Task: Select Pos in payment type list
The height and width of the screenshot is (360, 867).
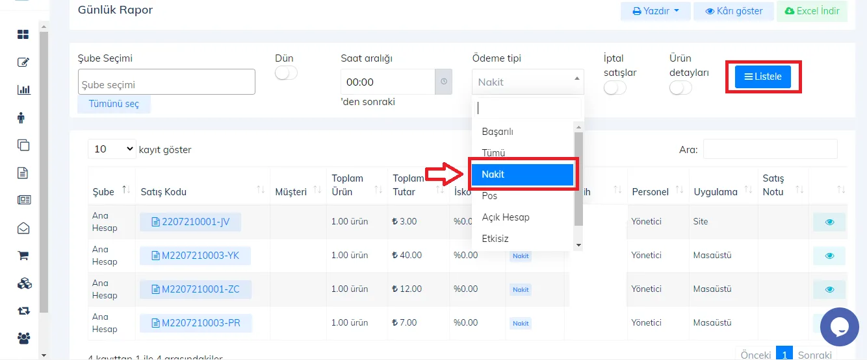Action: tap(523, 196)
